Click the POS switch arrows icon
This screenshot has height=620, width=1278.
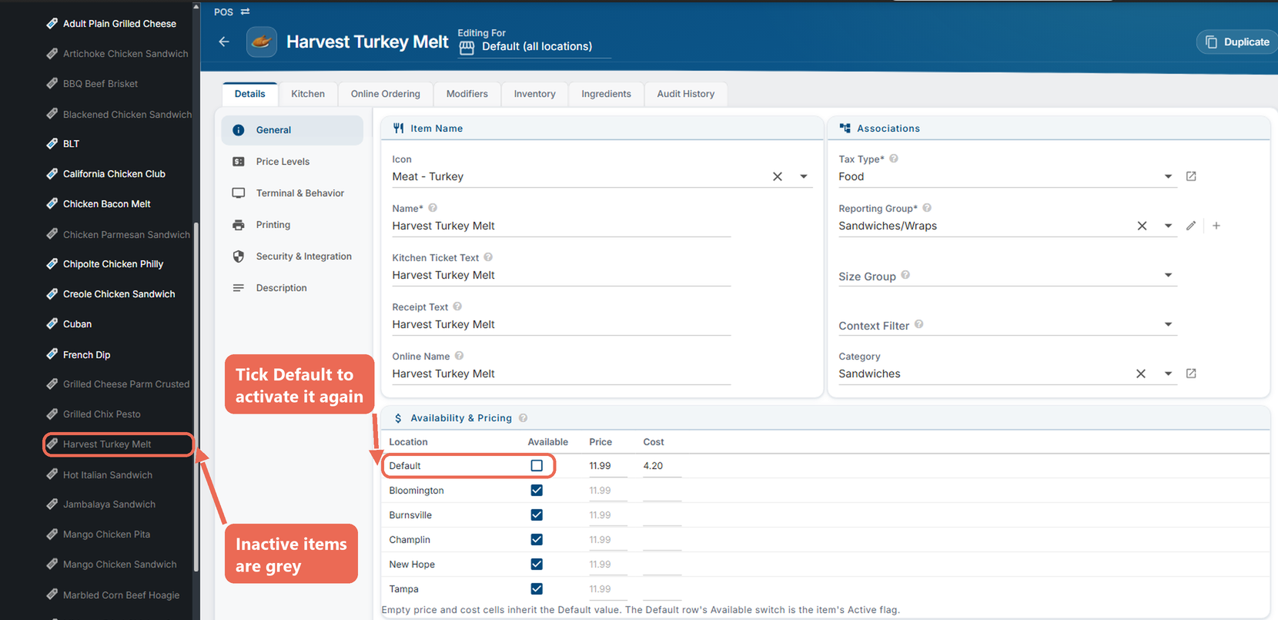245,12
